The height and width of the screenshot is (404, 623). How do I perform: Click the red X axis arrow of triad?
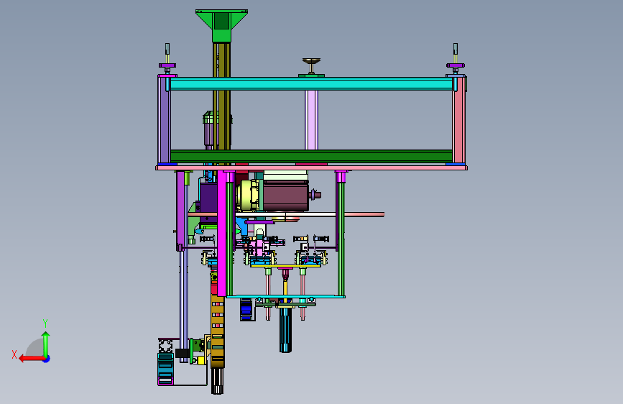(31, 359)
